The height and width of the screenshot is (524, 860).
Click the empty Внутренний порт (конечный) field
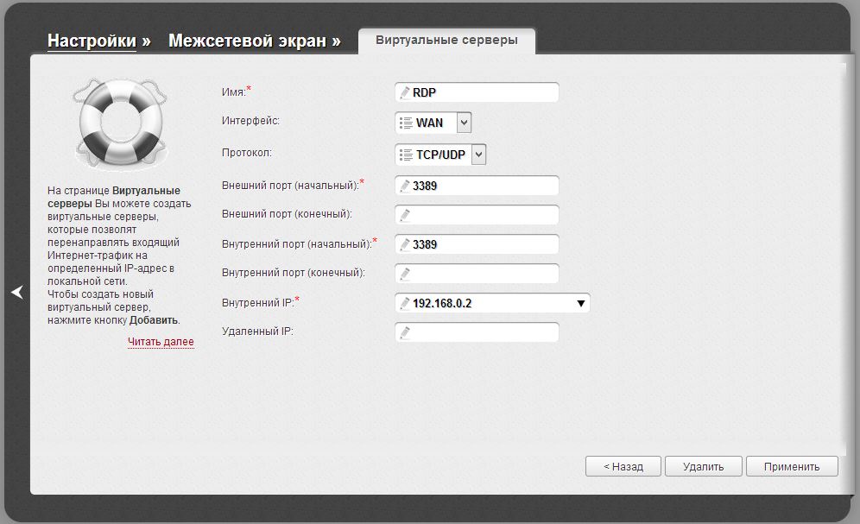click(x=484, y=274)
